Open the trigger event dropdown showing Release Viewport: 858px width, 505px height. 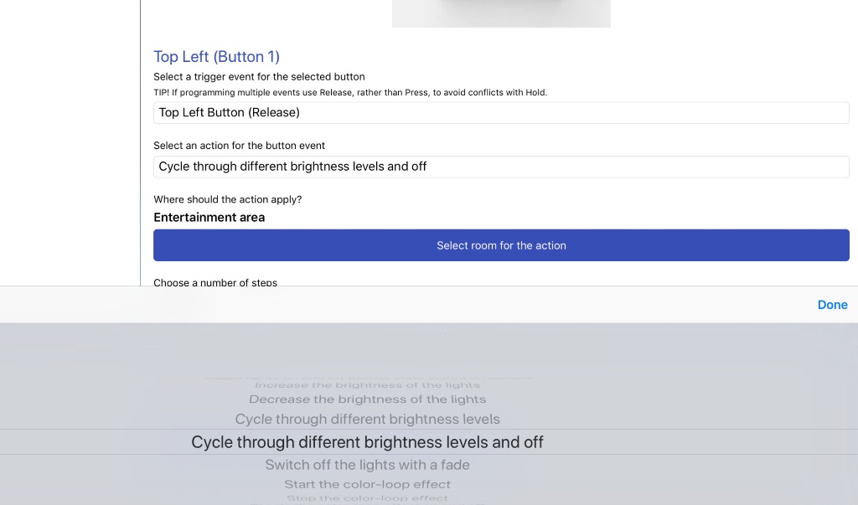coord(501,113)
